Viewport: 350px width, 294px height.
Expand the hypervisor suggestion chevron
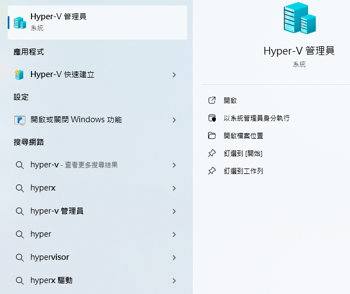(174, 258)
